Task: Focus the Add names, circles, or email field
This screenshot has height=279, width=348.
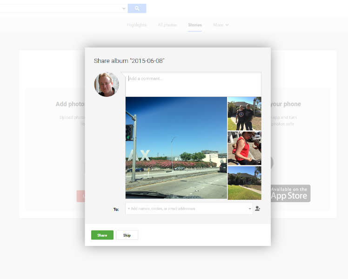Action: click(x=189, y=209)
